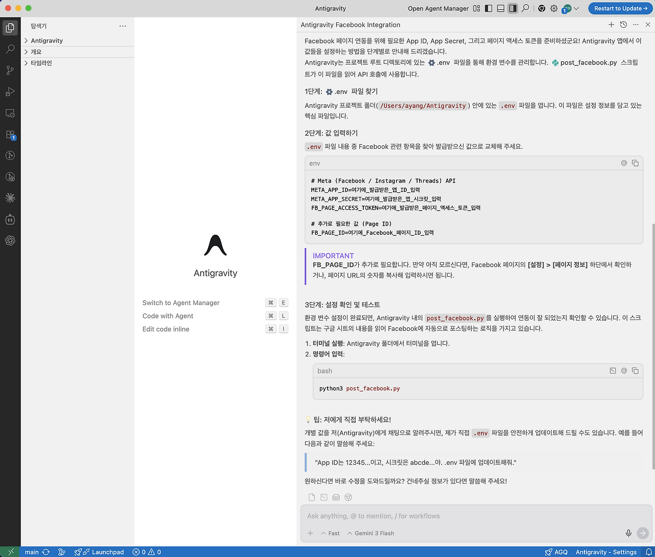
Task: Start a new conversation with plus icon
Action: 611,25
